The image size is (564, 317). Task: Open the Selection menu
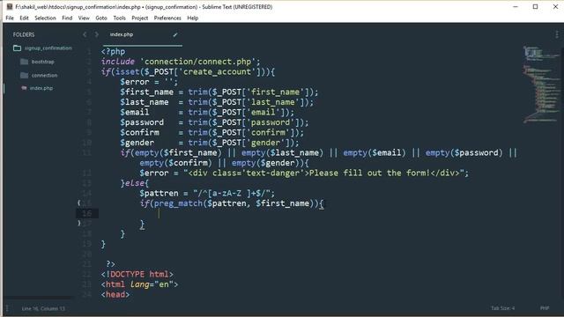45,18
